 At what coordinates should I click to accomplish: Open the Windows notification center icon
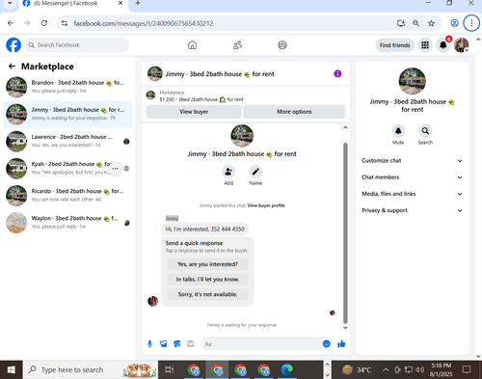(x=467, y=370)
